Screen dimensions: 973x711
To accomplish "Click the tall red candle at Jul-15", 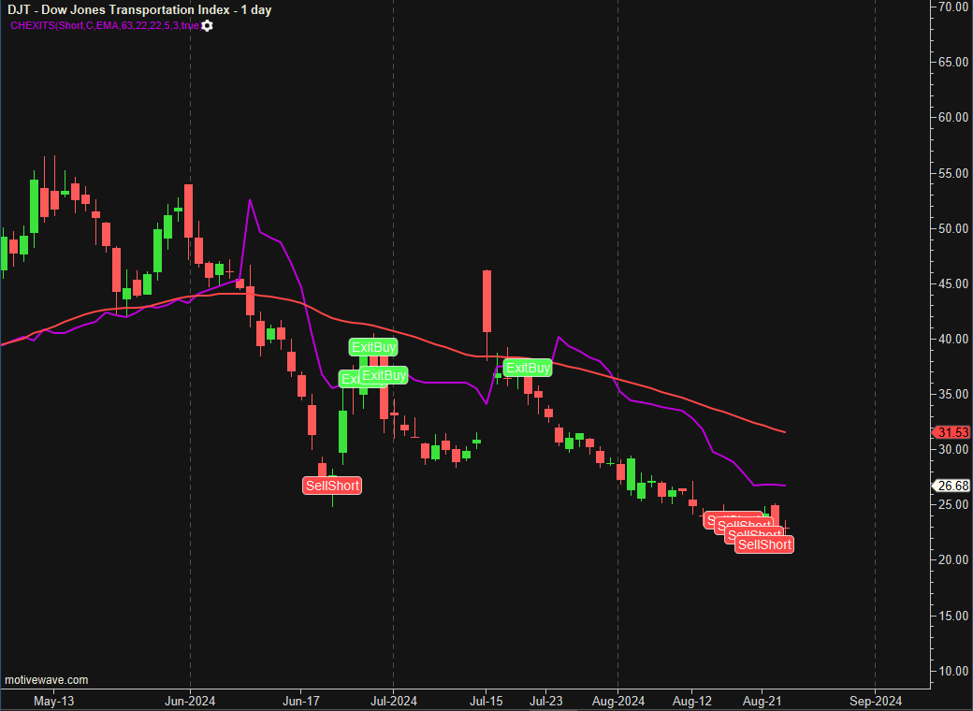I will (487, 301).
